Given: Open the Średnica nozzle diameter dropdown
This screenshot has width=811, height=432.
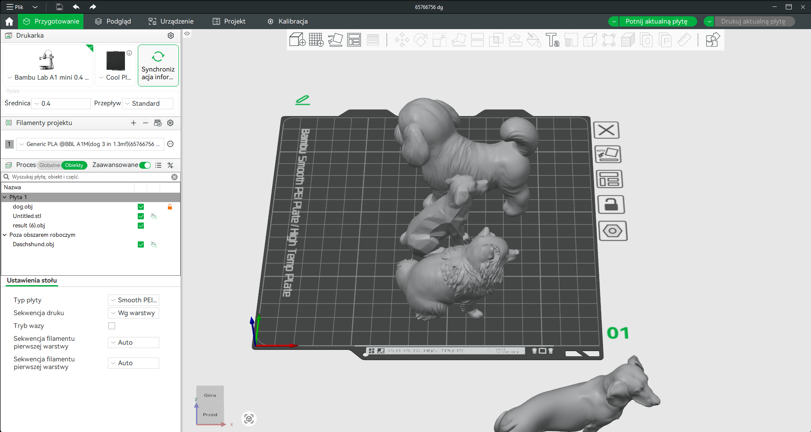Looking at the screenshot, I should click(61, 104).
